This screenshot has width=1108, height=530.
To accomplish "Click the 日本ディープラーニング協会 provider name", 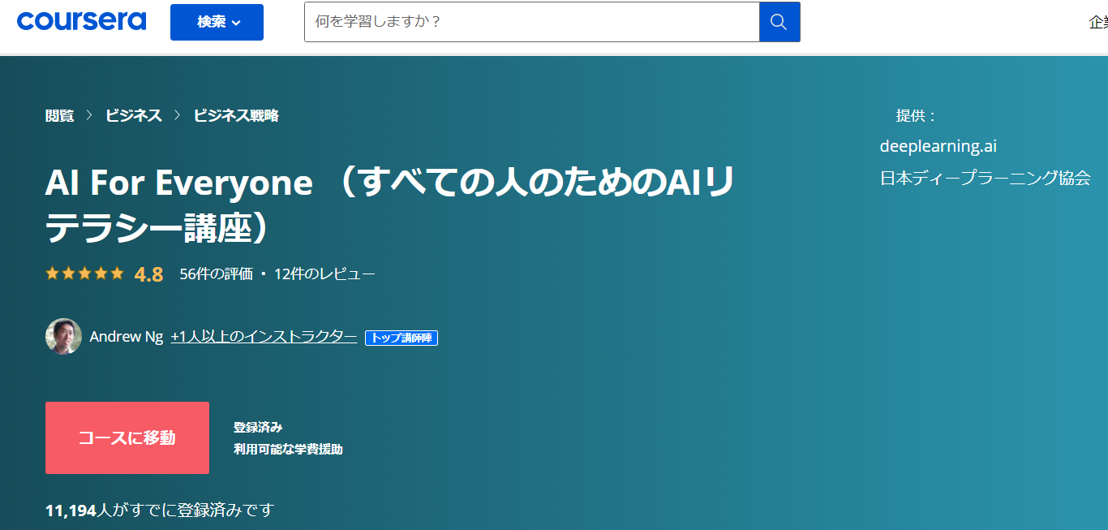I will 986,178.
